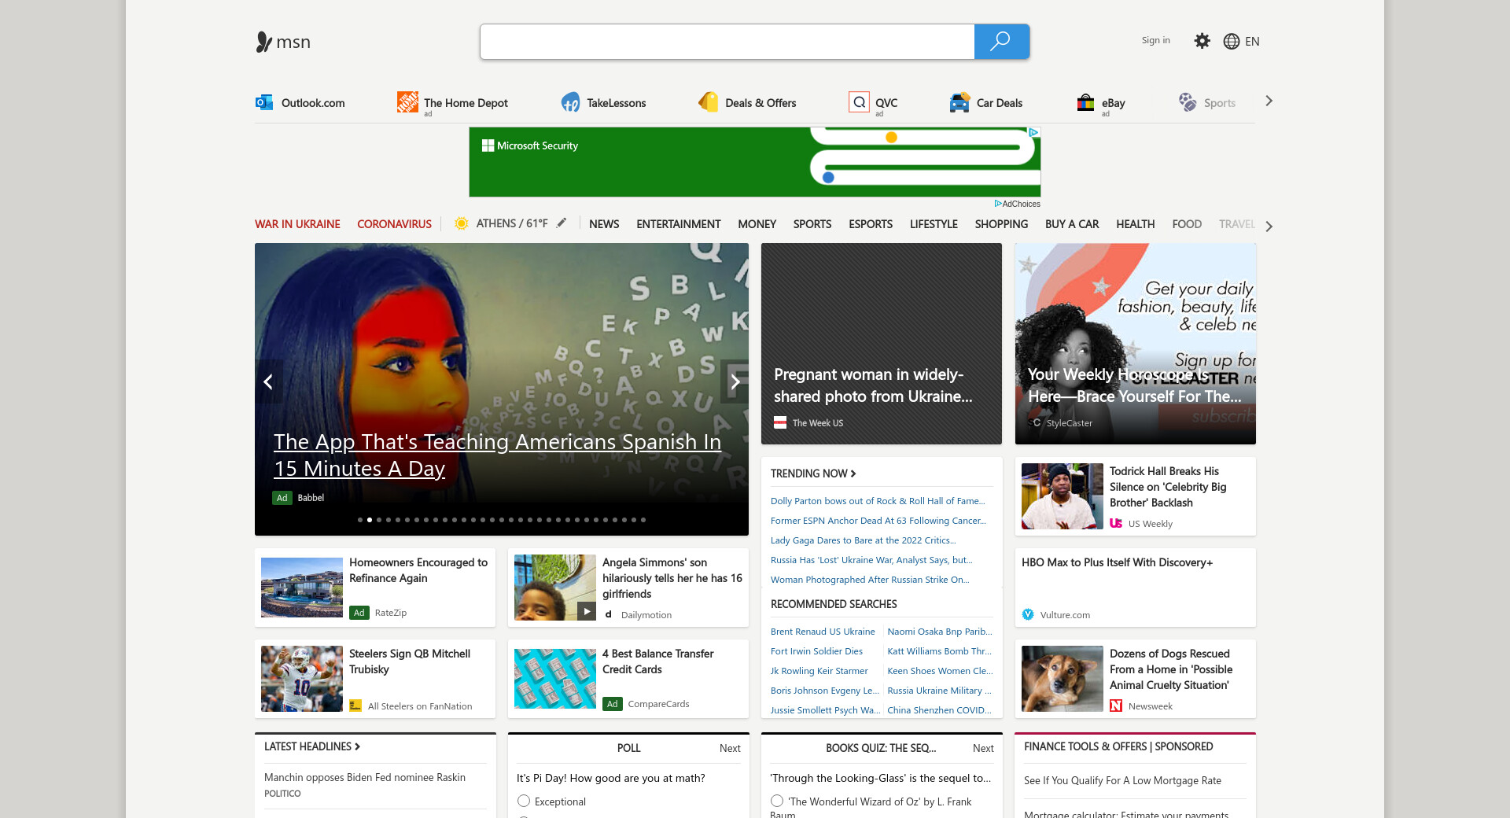
Task: Click inside the MSN search box
Action: [x=727, y=42]
